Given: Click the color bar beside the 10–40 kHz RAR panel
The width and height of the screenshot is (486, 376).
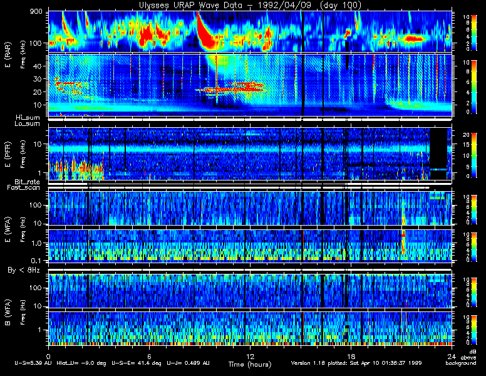Looking at the screenshot, I should coord(473,87).
